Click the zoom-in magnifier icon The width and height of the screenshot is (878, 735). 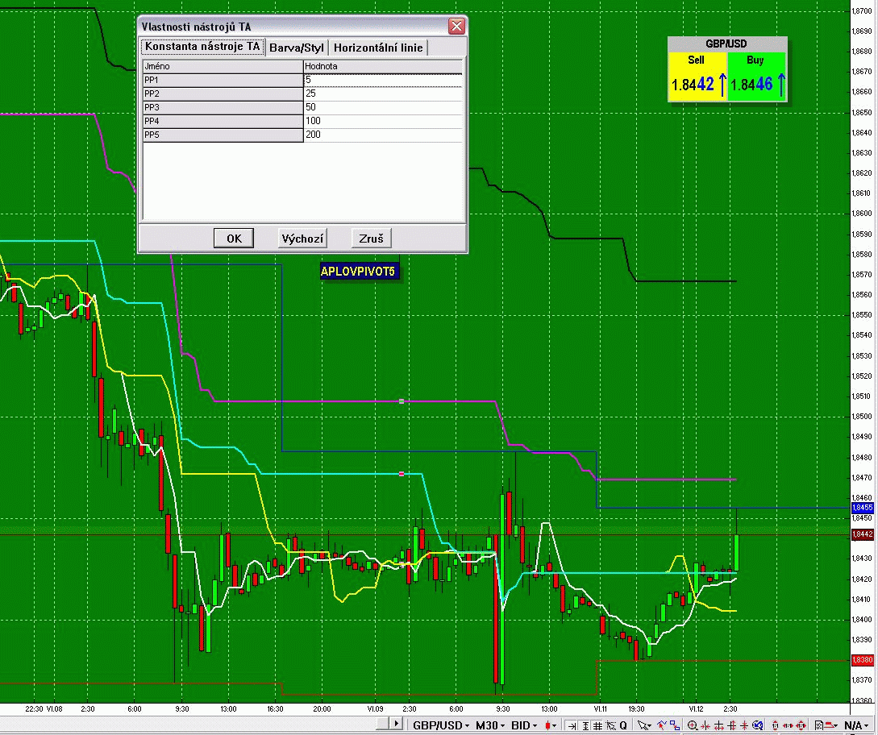(x=693, y=725)
